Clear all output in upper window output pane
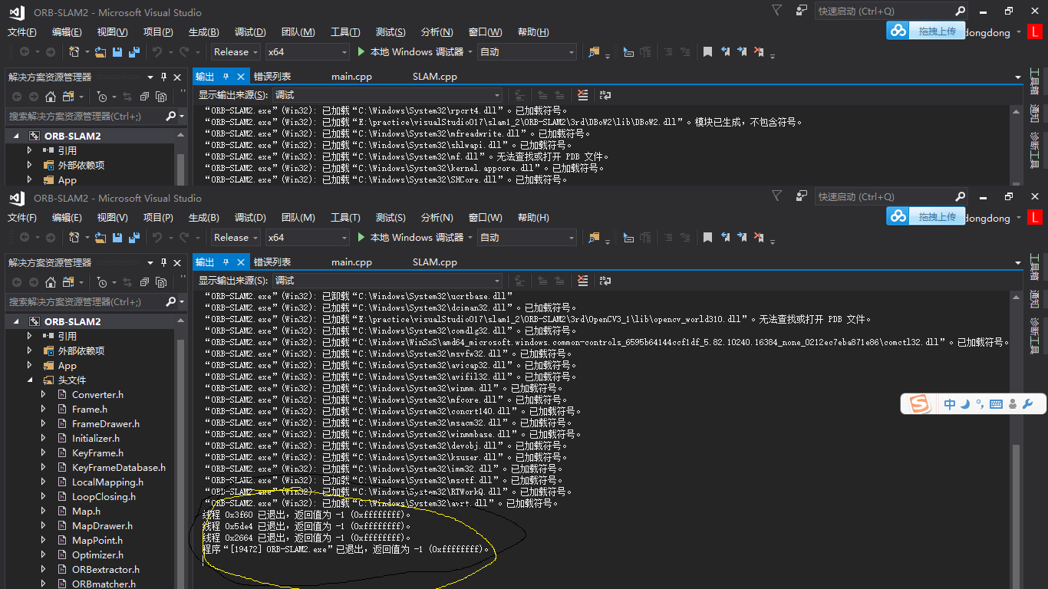The height and width of the screenshot is (589, 1048). point(583,95)
